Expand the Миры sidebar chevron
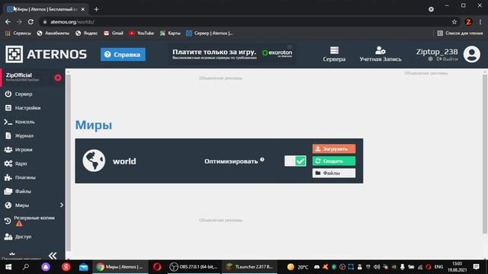This screenshot has width=488, height=274. coord(62,205)
